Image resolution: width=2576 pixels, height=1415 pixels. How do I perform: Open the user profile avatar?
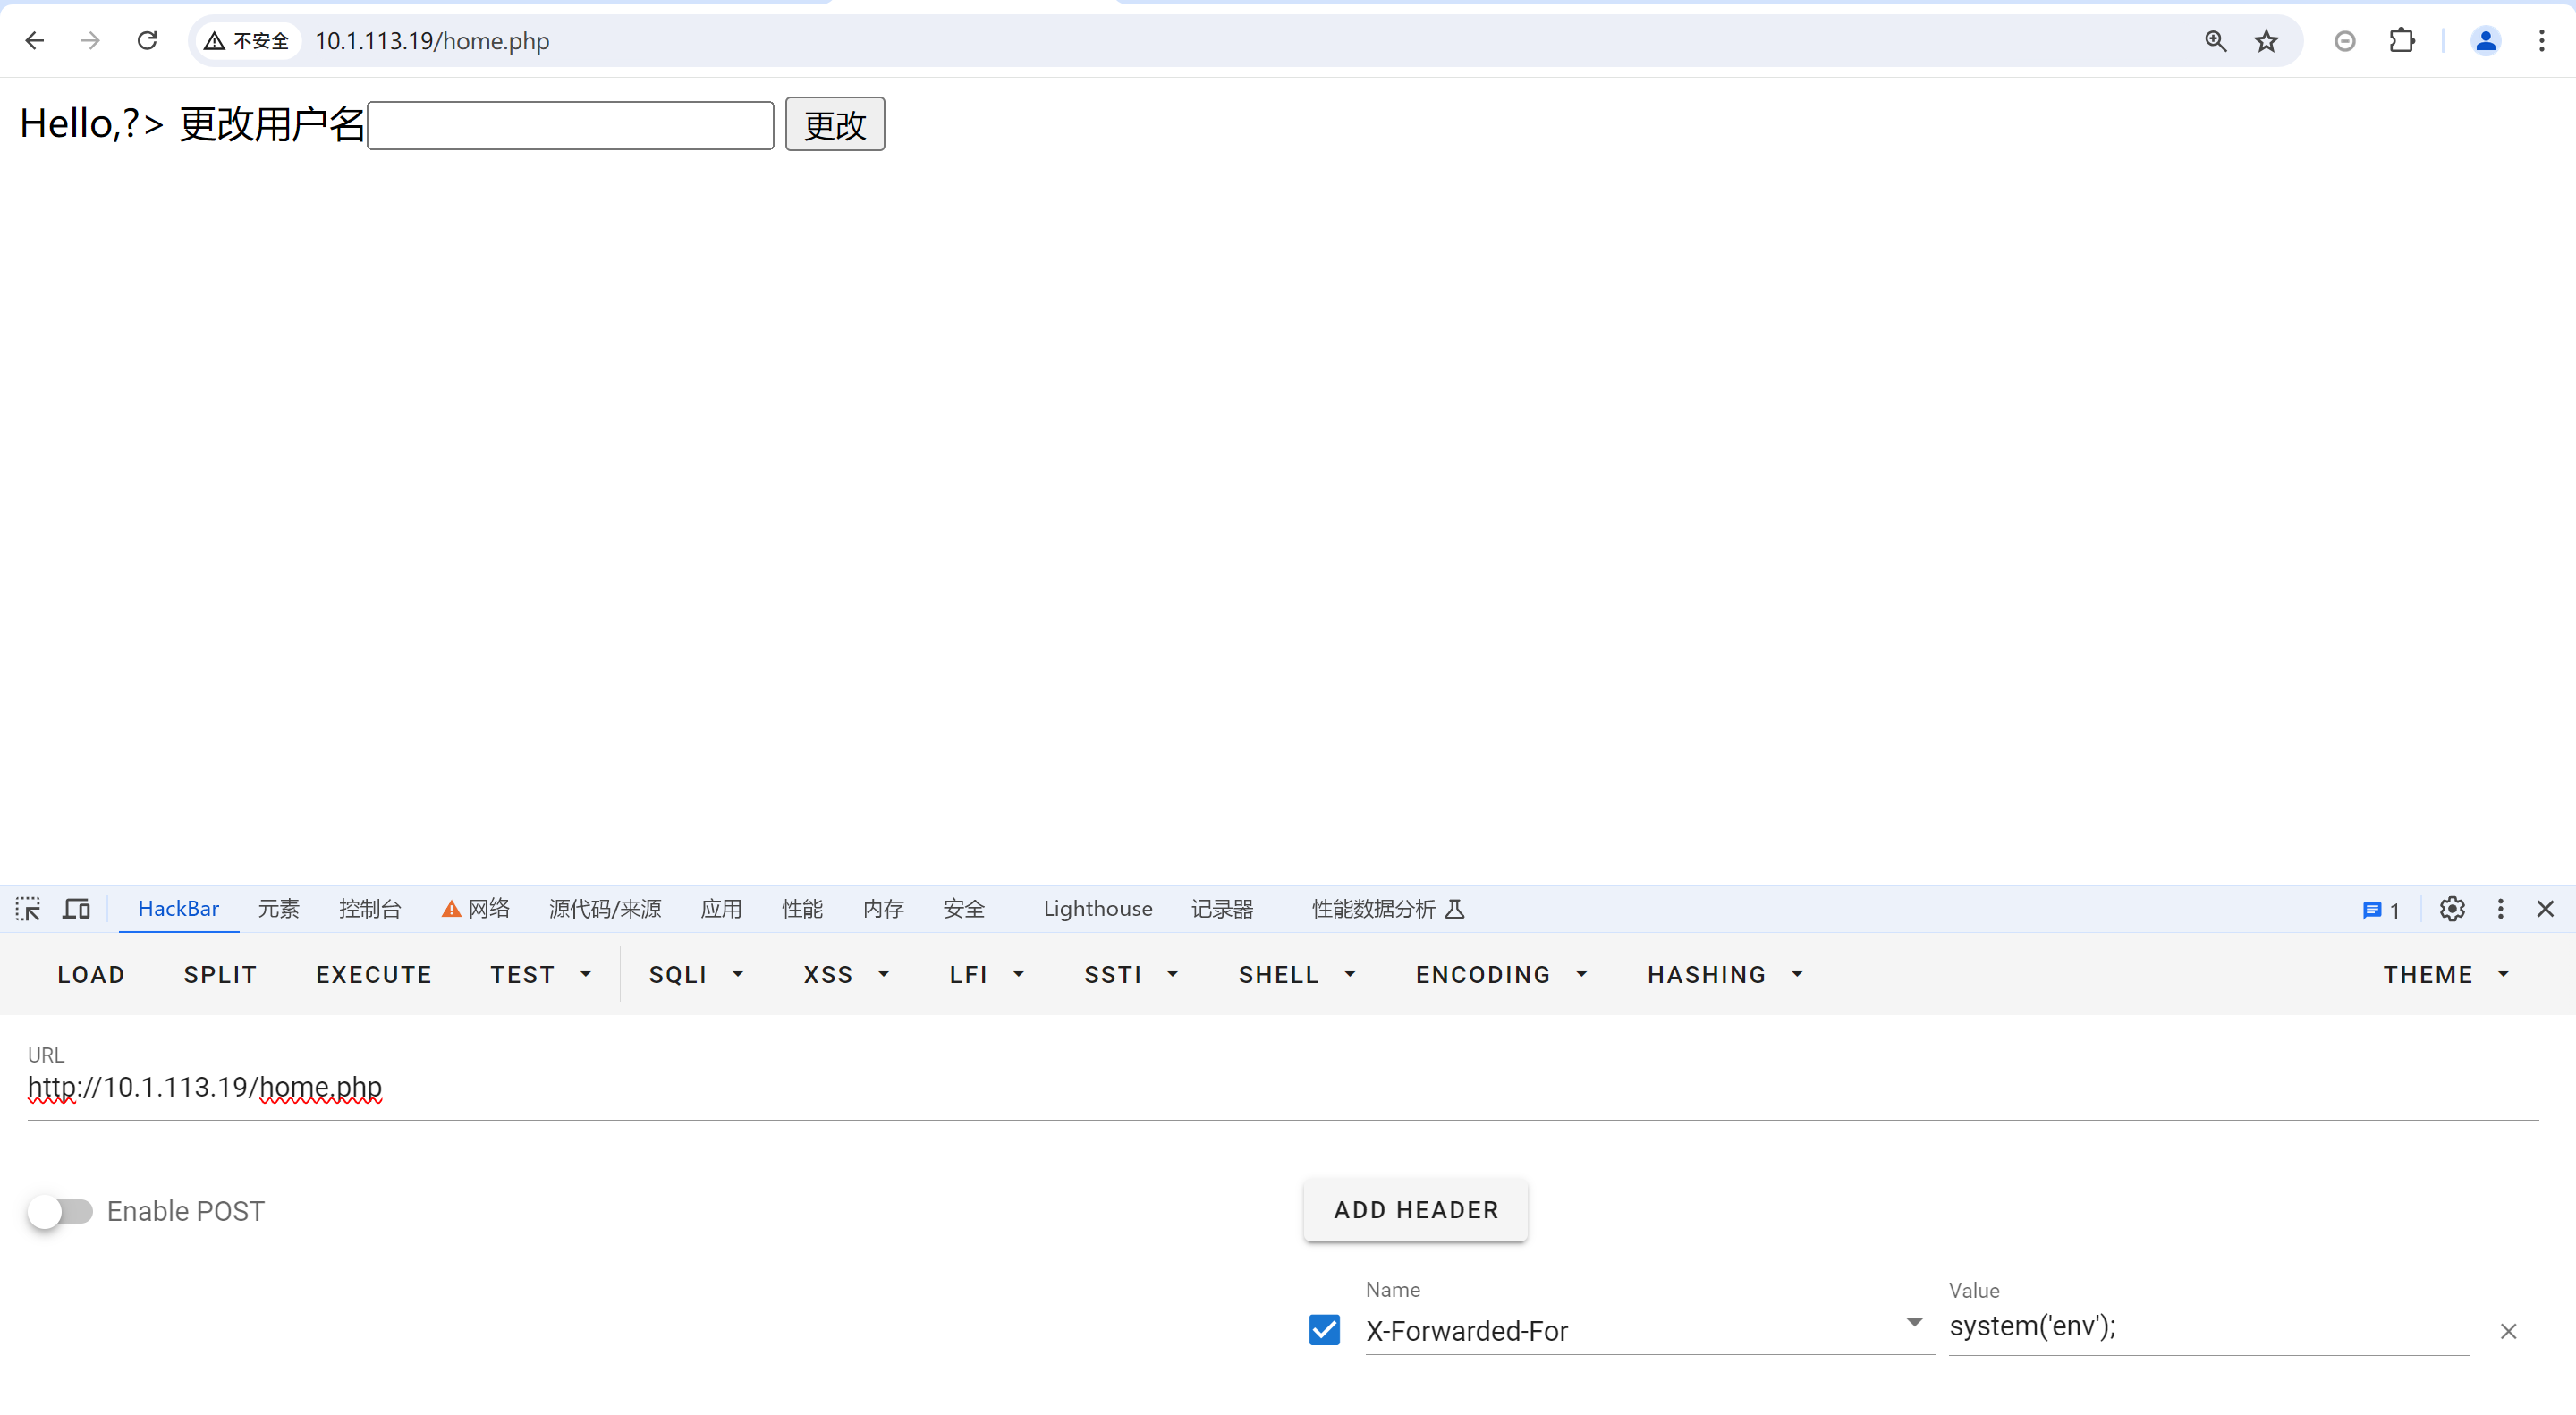(x=2485, y=41)
